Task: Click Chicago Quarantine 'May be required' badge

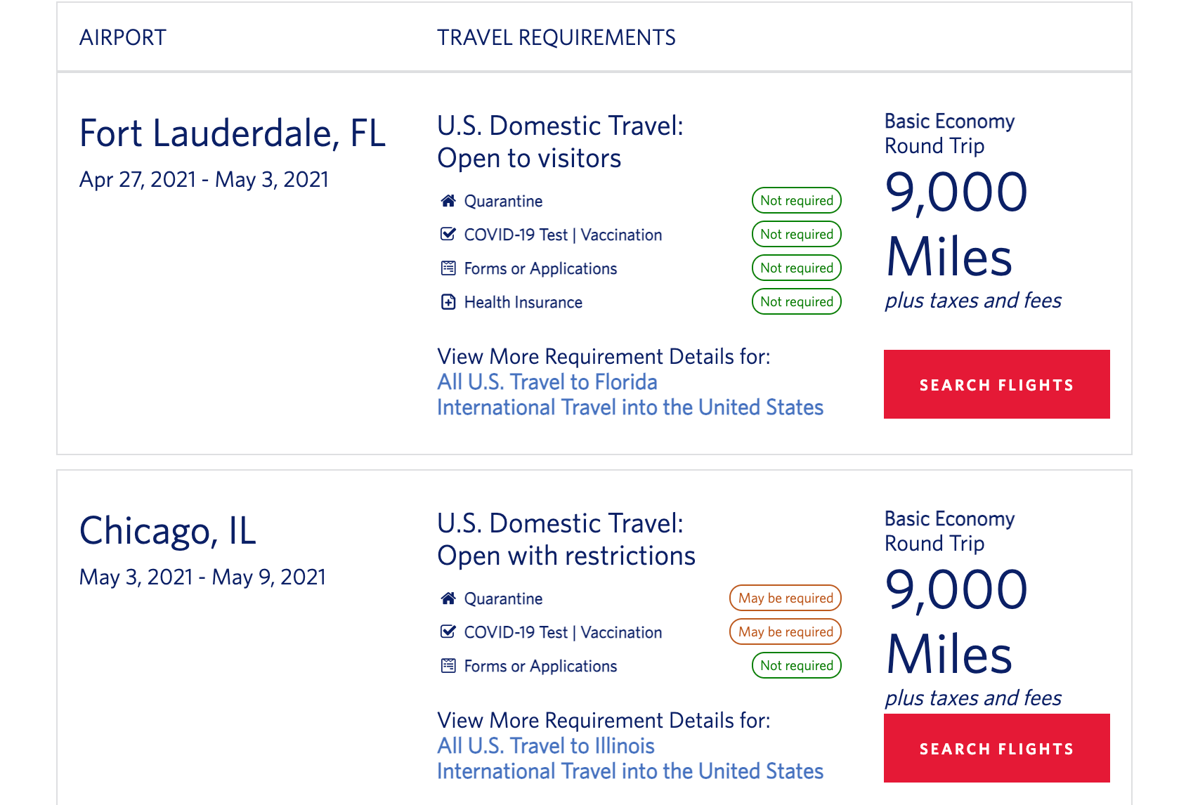Action: point(785,598)
